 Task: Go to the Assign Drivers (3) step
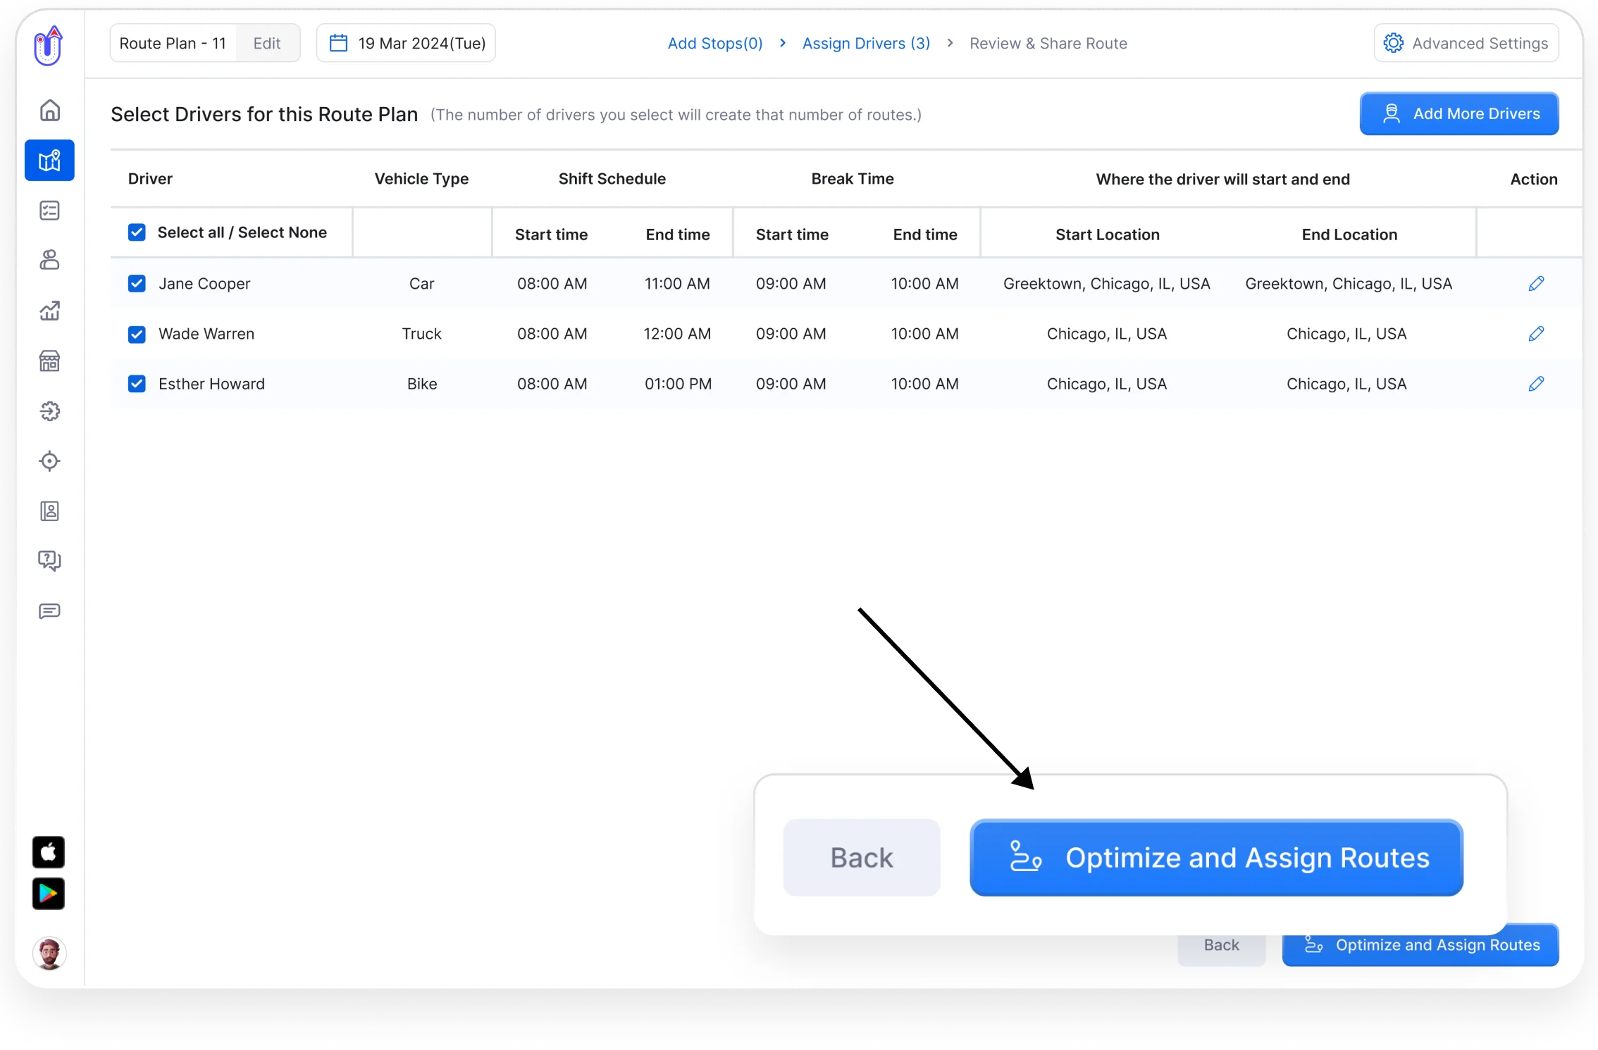tap(866, 44)
